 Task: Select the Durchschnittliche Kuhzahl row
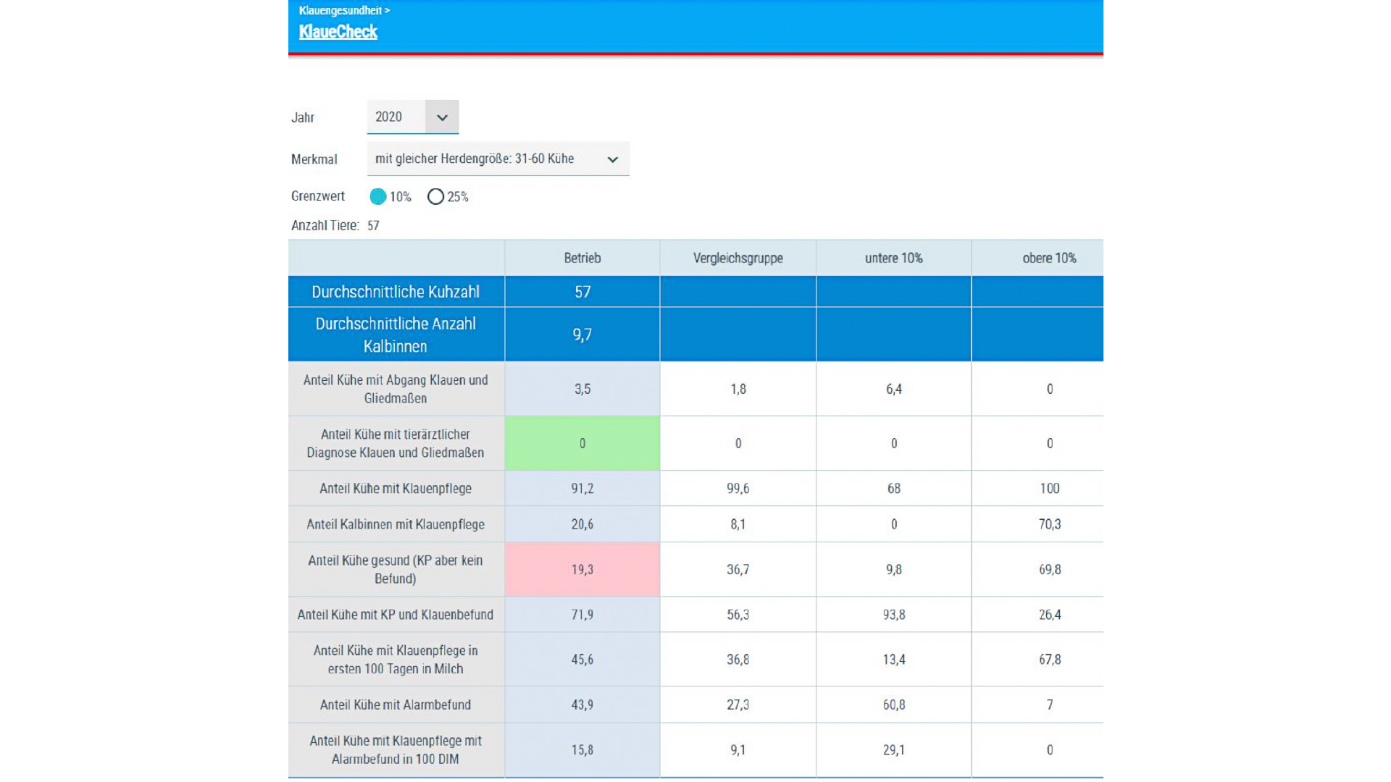tap(396, 292)
